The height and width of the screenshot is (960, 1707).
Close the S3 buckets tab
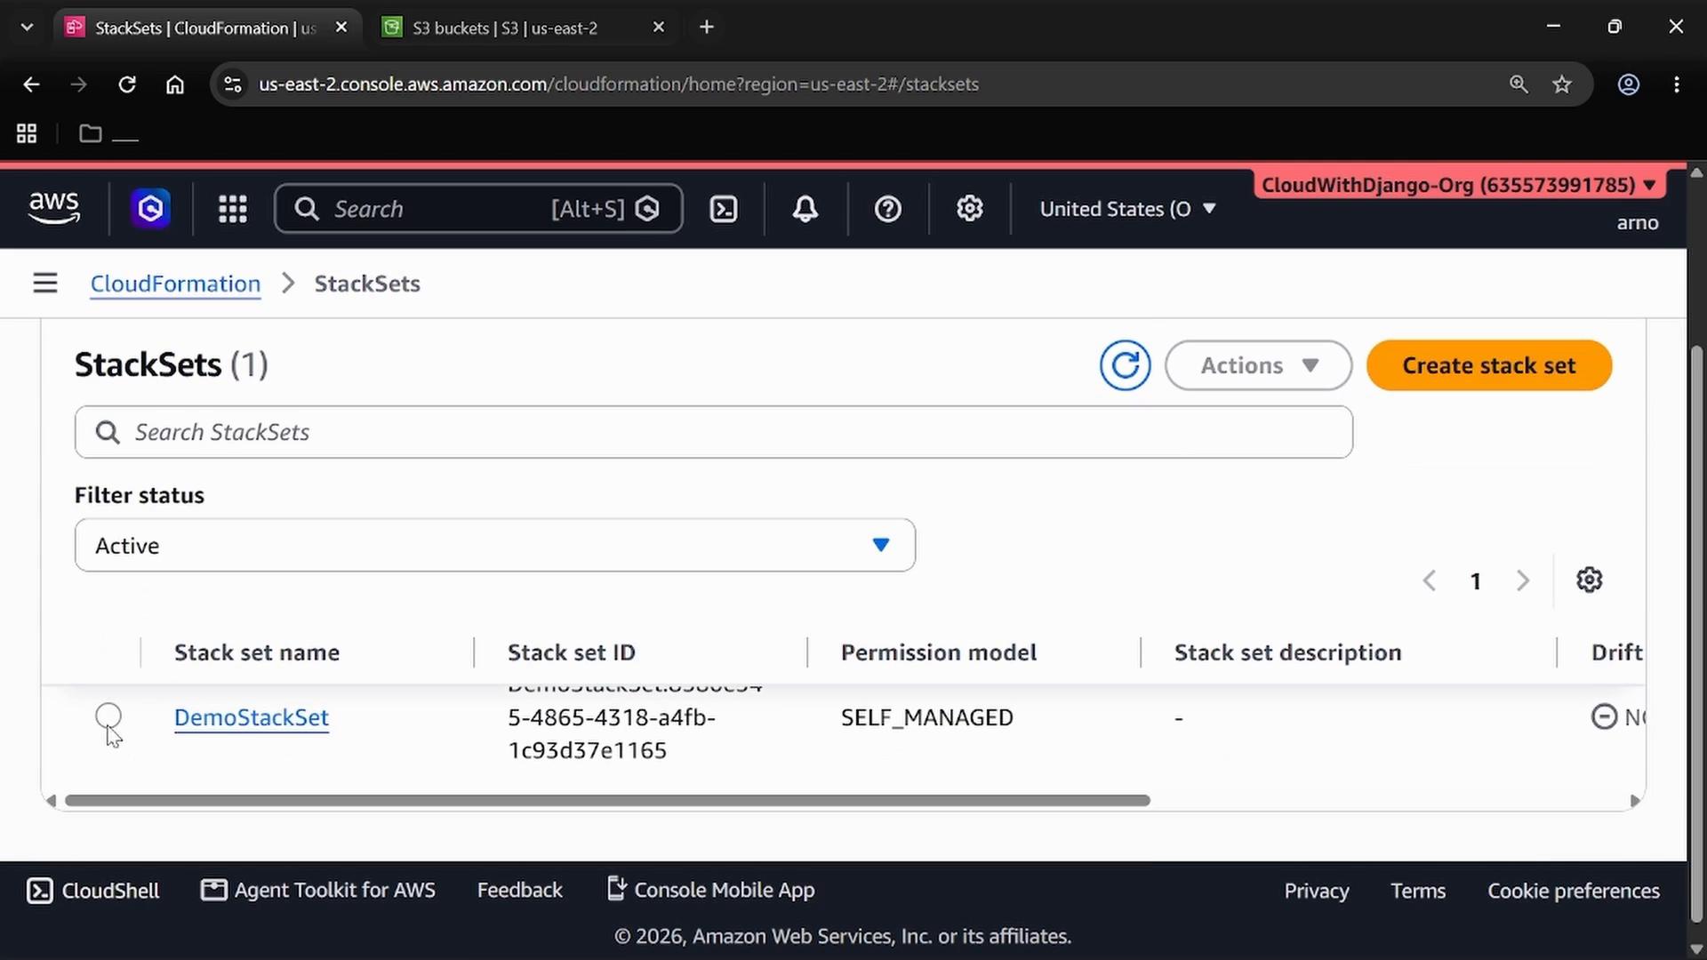click(x=659, y=28)
